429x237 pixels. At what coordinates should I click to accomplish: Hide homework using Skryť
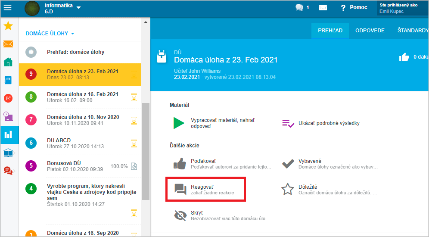pyautogui.click(x=222, y=215)
